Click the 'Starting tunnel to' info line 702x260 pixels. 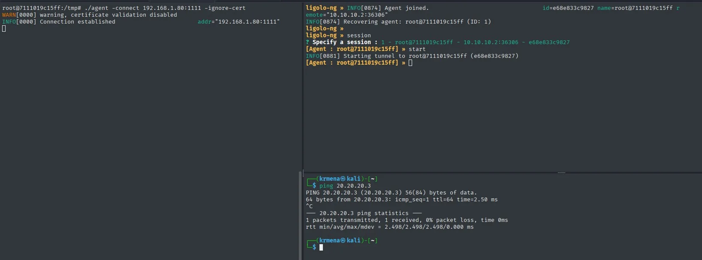(x=412, y=56)
